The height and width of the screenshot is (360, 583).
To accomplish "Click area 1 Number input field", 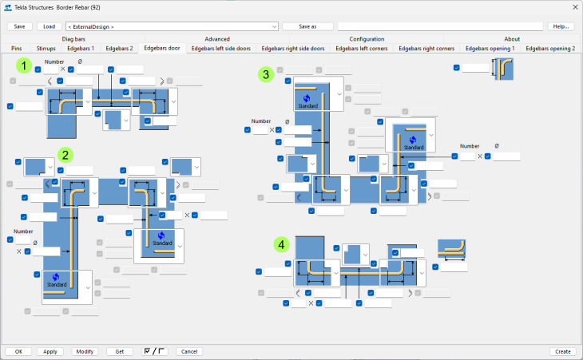I will click(x=51, y=69).
